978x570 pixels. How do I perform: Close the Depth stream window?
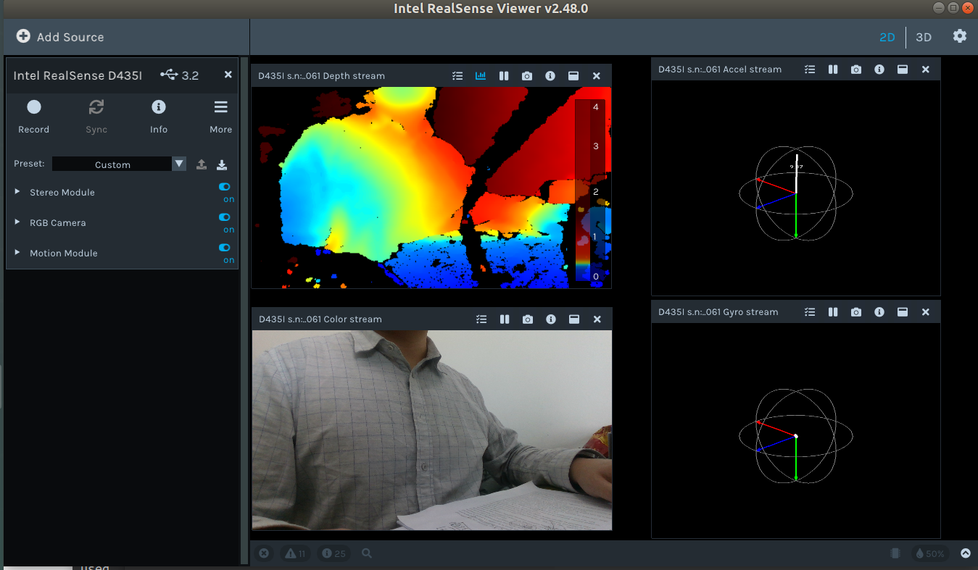tap(597, 75)
